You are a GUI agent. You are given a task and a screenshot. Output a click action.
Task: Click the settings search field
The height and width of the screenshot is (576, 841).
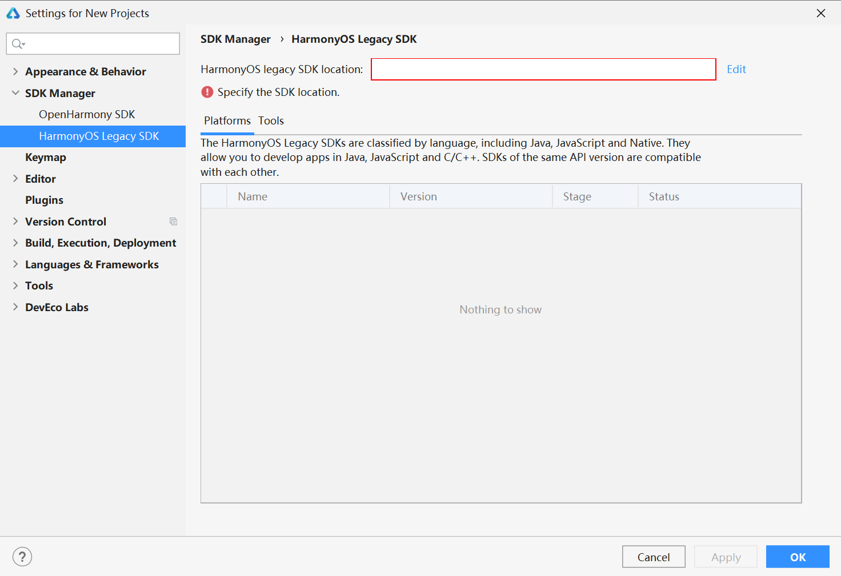pyautogui.click(x=93, y=44)
